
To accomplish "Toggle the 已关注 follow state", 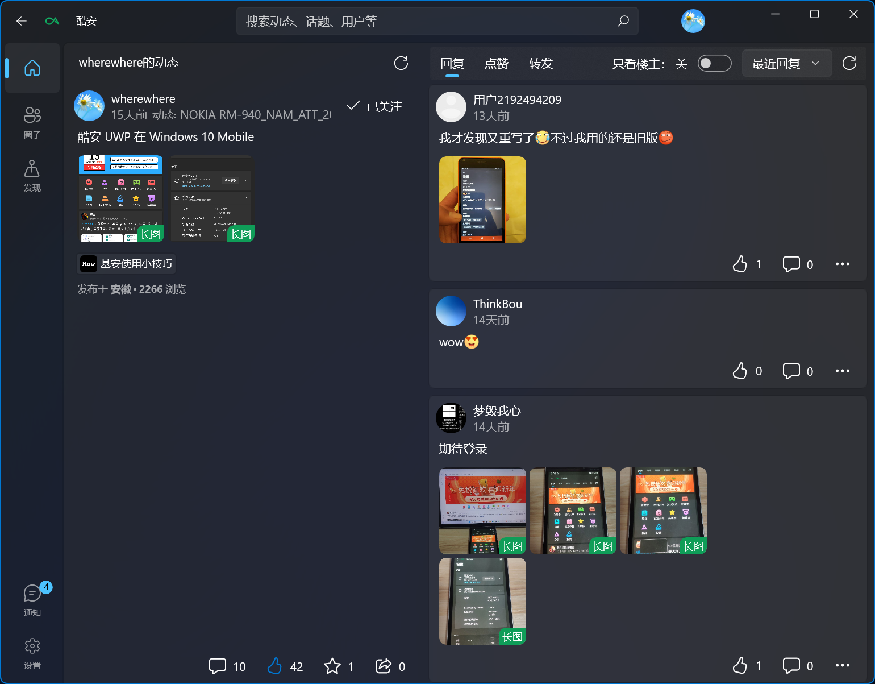I will pyautogui.click(x=374, y=106).
